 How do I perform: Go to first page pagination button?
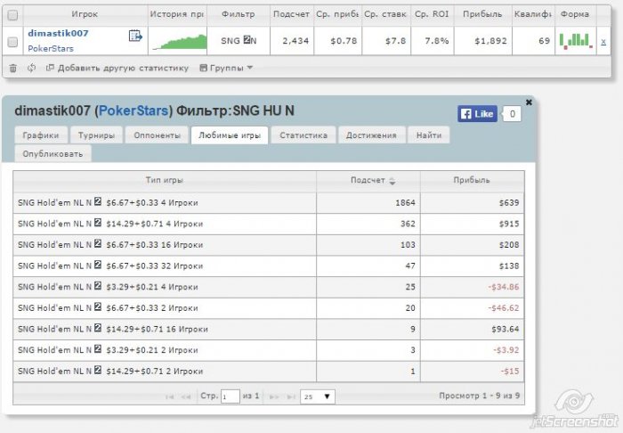170,396
